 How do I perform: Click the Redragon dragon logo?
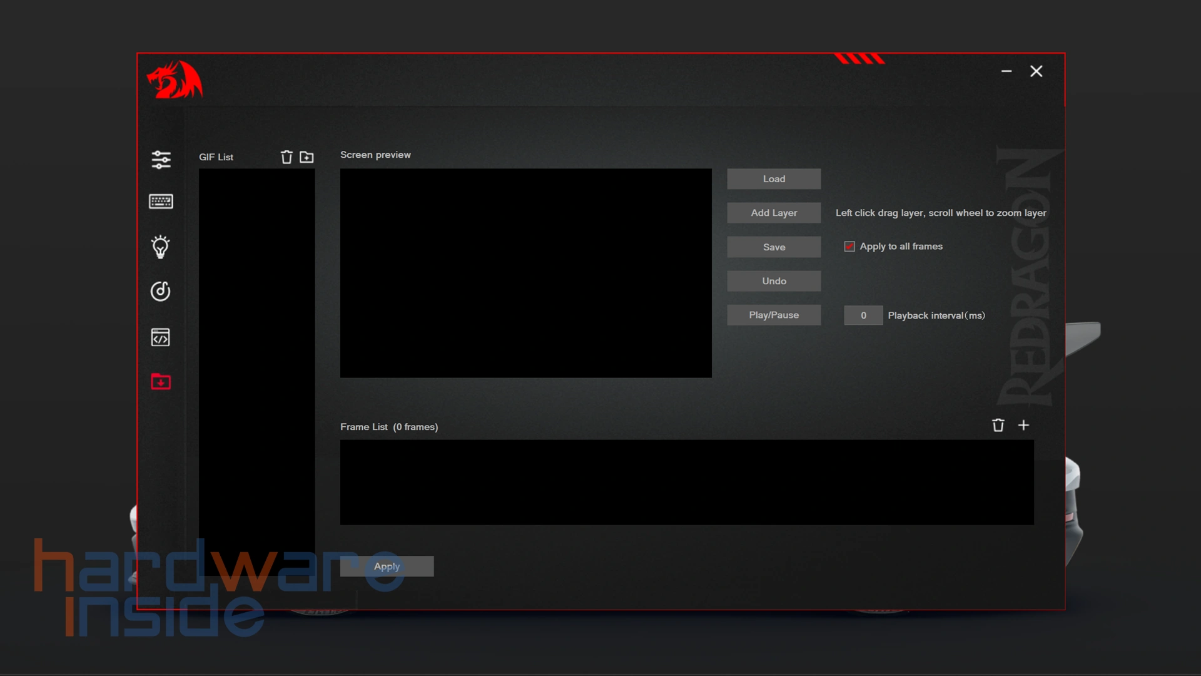coord(175,80)
